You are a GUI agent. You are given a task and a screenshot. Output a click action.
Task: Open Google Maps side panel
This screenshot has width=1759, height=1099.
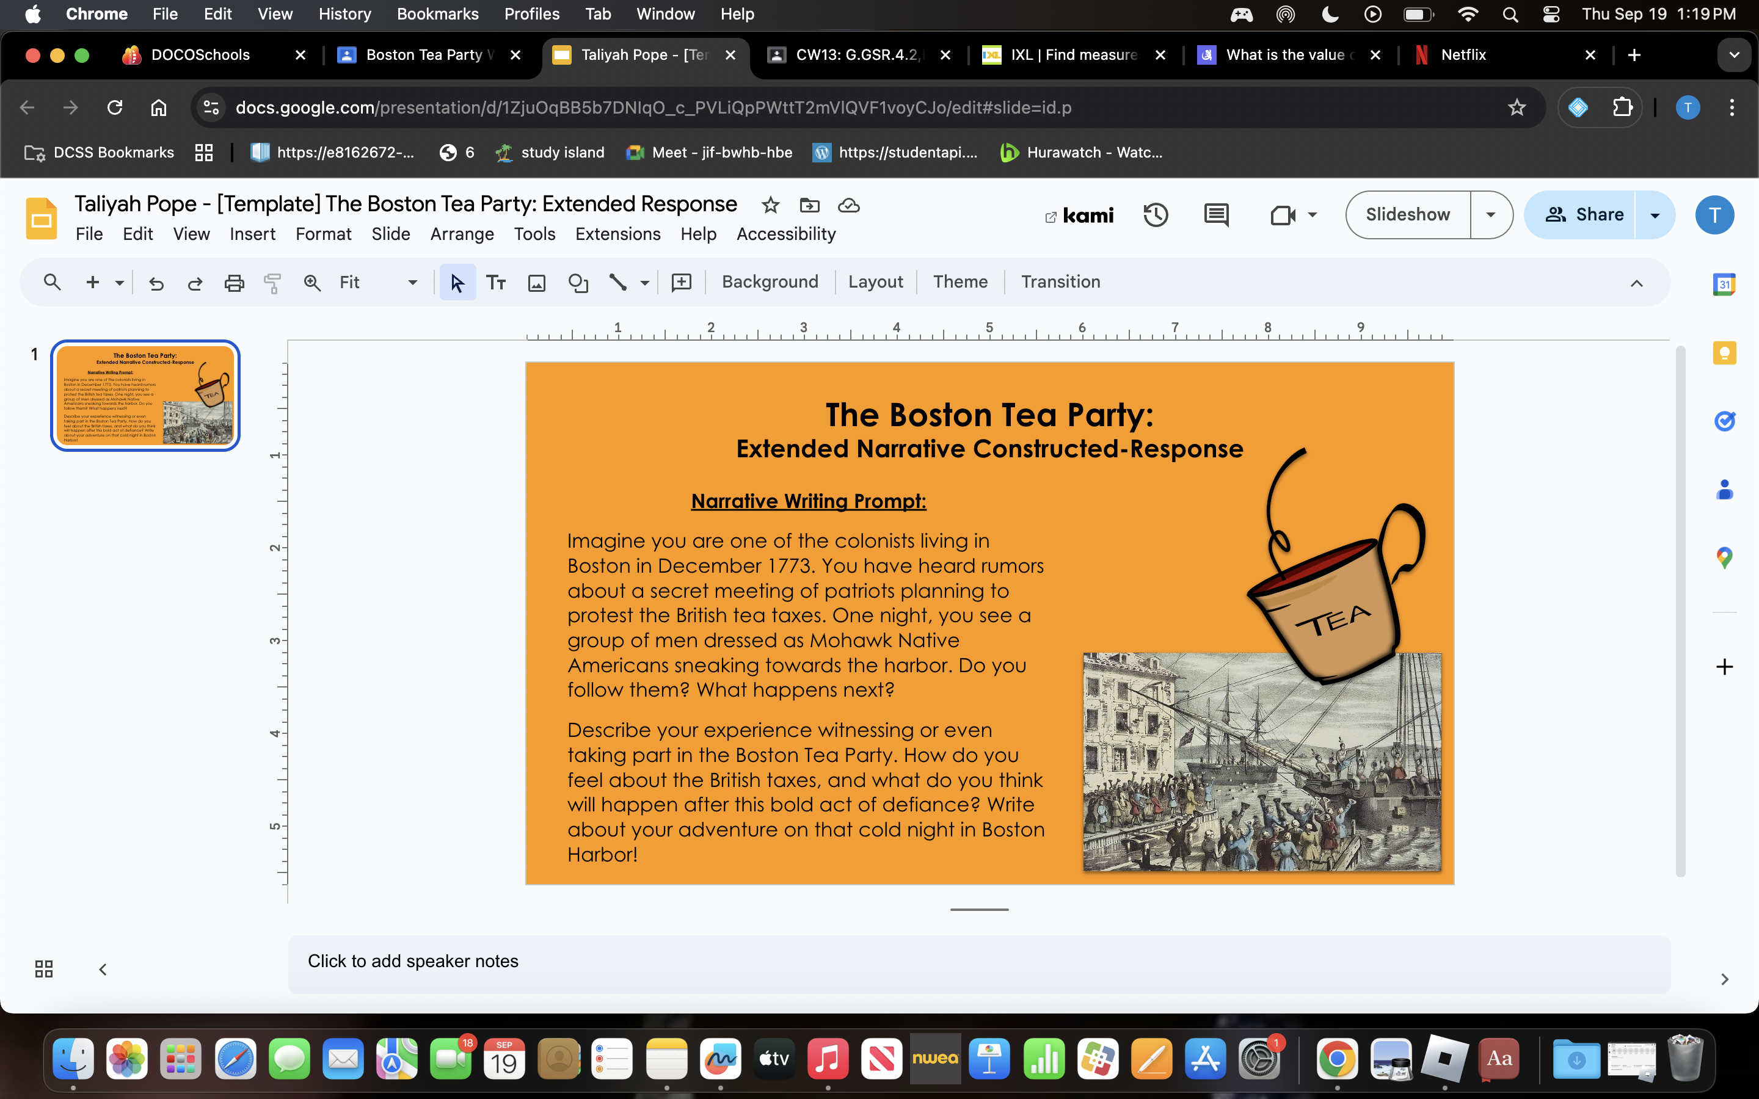(1724, 557)
